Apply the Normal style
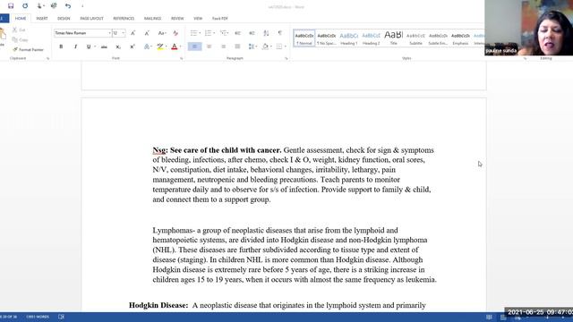Viewport: 573px width, 322px height. 304,38
